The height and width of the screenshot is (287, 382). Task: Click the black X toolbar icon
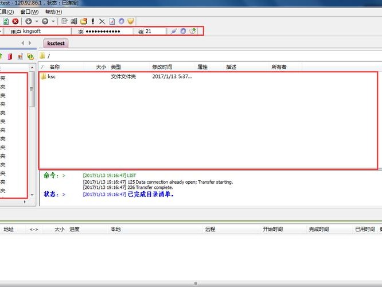coord(102,21)
